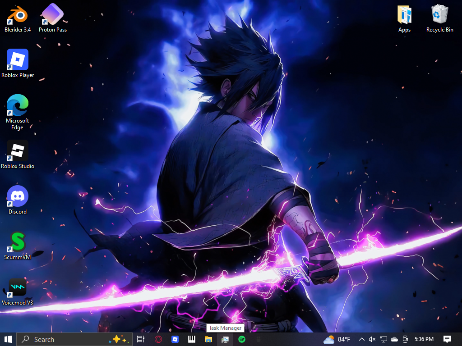Click the Task Manager taskbar icon
Image resolution: width=462 pixels, height=346 pixels.
225,339
